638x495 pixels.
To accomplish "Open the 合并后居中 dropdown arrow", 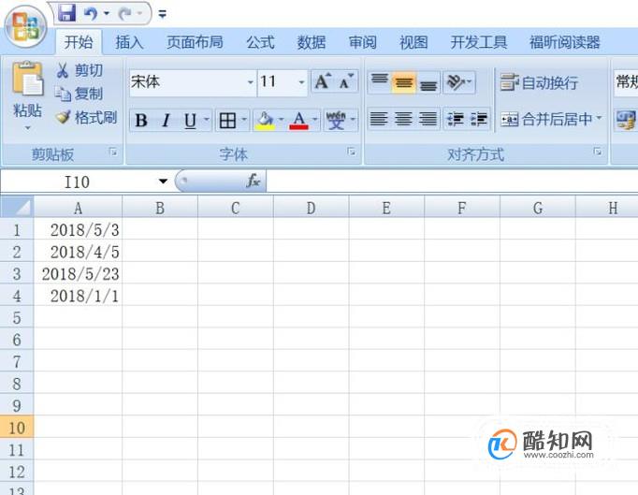I will 599,118.
